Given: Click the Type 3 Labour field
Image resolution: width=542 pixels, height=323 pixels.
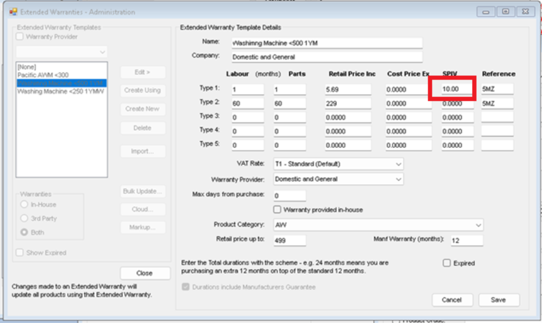Looking at the screenshot, I should click(248, 117).
